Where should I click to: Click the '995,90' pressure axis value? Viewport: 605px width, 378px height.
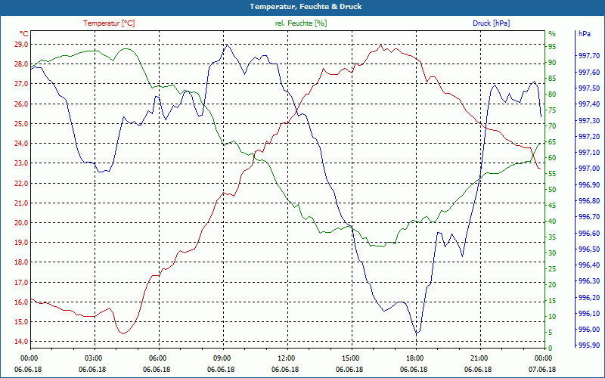tap(589, 345)
